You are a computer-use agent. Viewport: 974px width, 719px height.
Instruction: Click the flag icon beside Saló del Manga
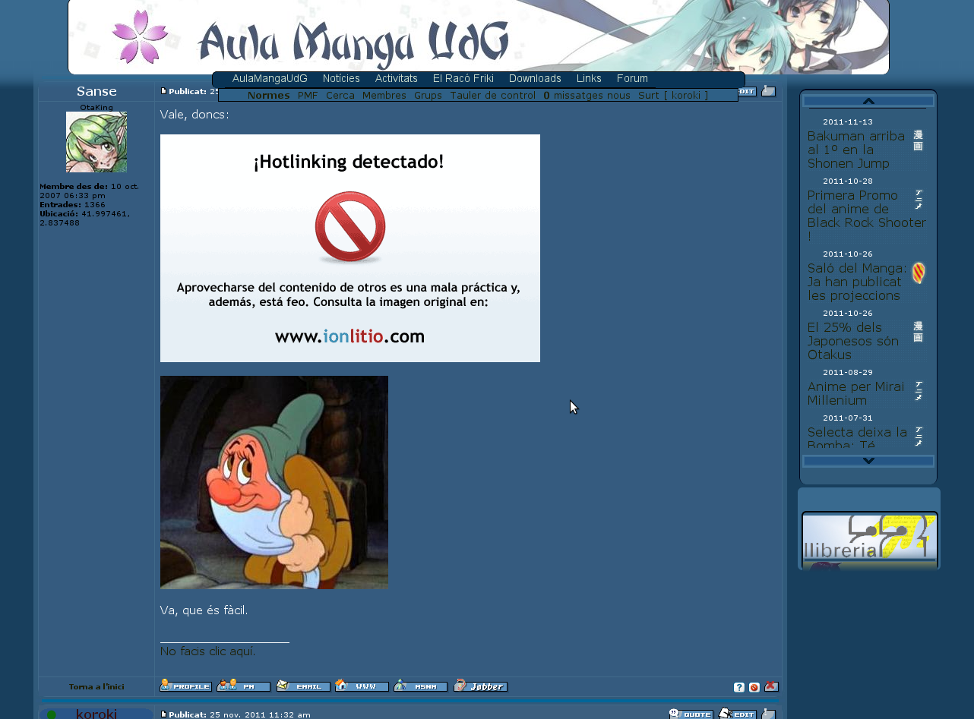pos(919,273)
